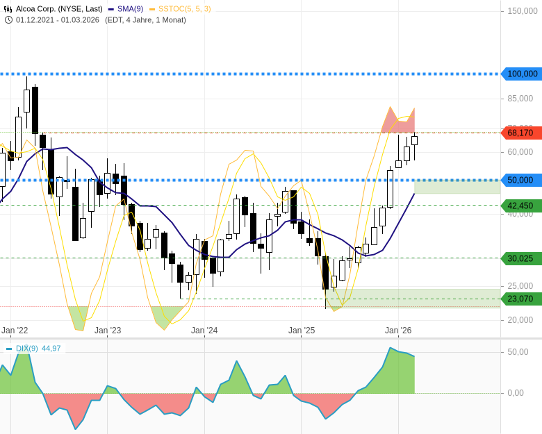Select the blue 100,000 price level tag
Image resolution: width=542 pixels, height=434 pixels.
pyautogui.click(x=521, y=74)
